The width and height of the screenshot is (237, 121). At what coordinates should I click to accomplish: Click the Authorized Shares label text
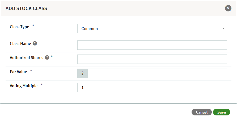27,58
